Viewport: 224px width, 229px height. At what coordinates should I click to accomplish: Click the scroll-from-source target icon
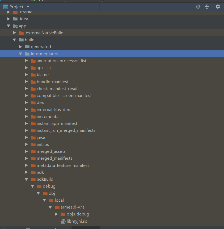pyautogui.click(x=198, y=7)
